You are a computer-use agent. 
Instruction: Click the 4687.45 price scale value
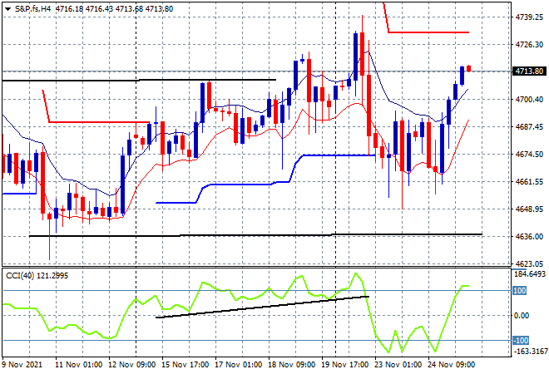click(x=529, y=126)
